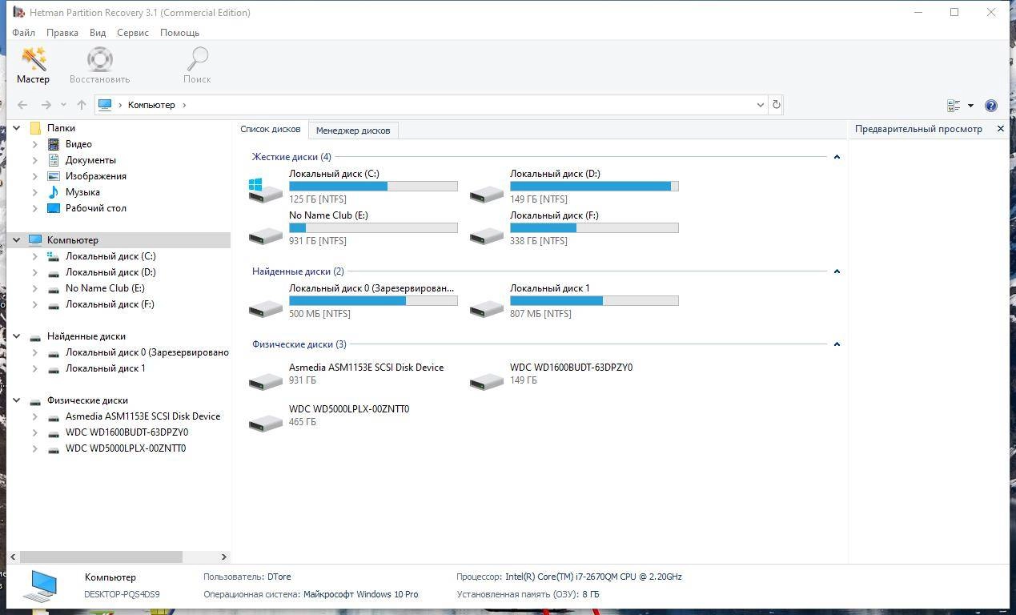
Task: Select Asmedia ASM1153E physical disk icon
Action: [266, 380]
